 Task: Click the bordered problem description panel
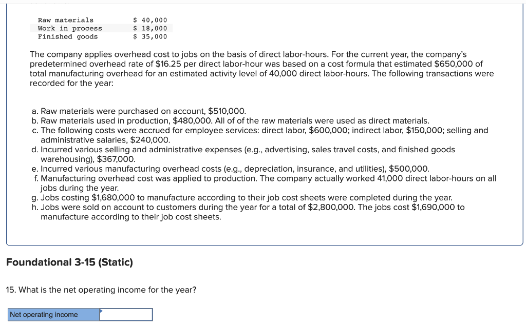[x=263, y=123]
